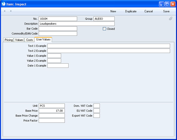Click the No. field with 10104

coord(58,19)
